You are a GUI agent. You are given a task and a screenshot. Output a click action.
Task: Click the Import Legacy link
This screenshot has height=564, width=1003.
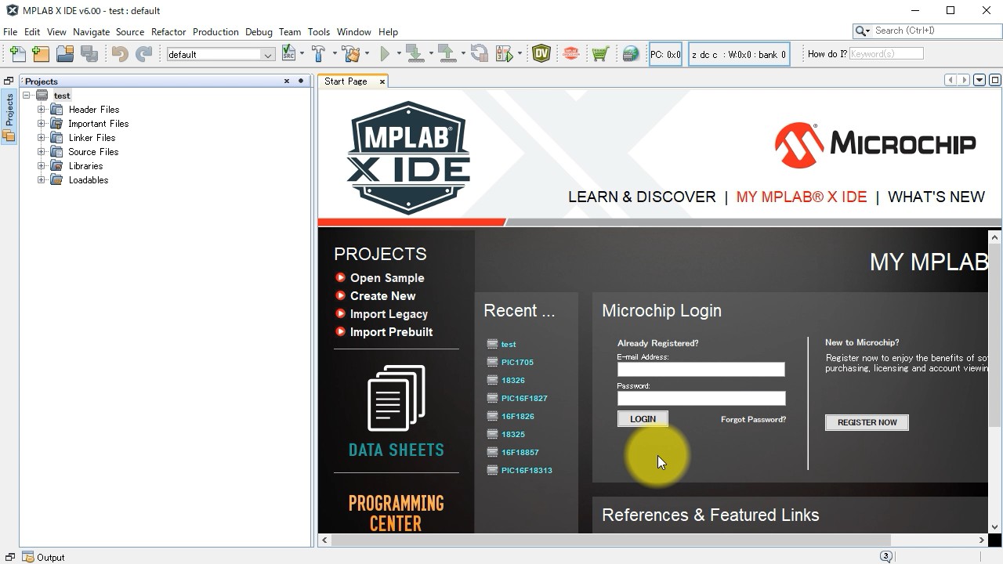tap(389, 314)
